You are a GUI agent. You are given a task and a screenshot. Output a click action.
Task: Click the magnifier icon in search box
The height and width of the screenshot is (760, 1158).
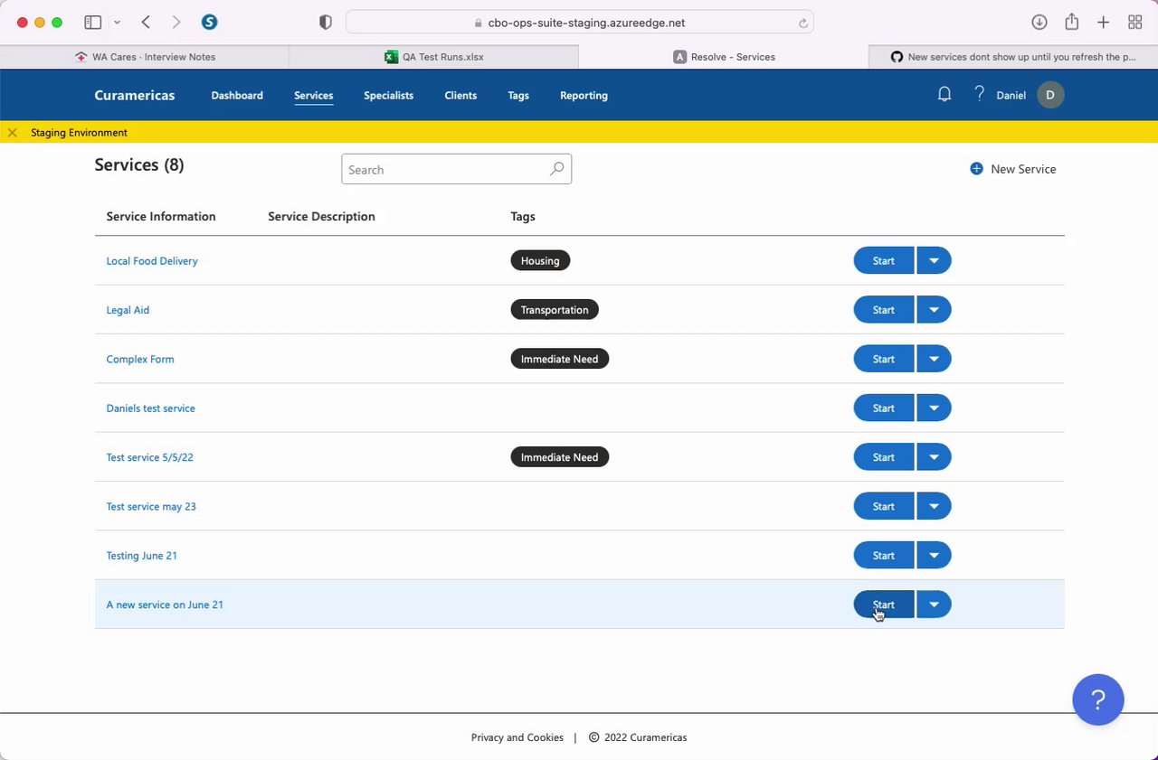pyautogui.click(x=556, y=168)
